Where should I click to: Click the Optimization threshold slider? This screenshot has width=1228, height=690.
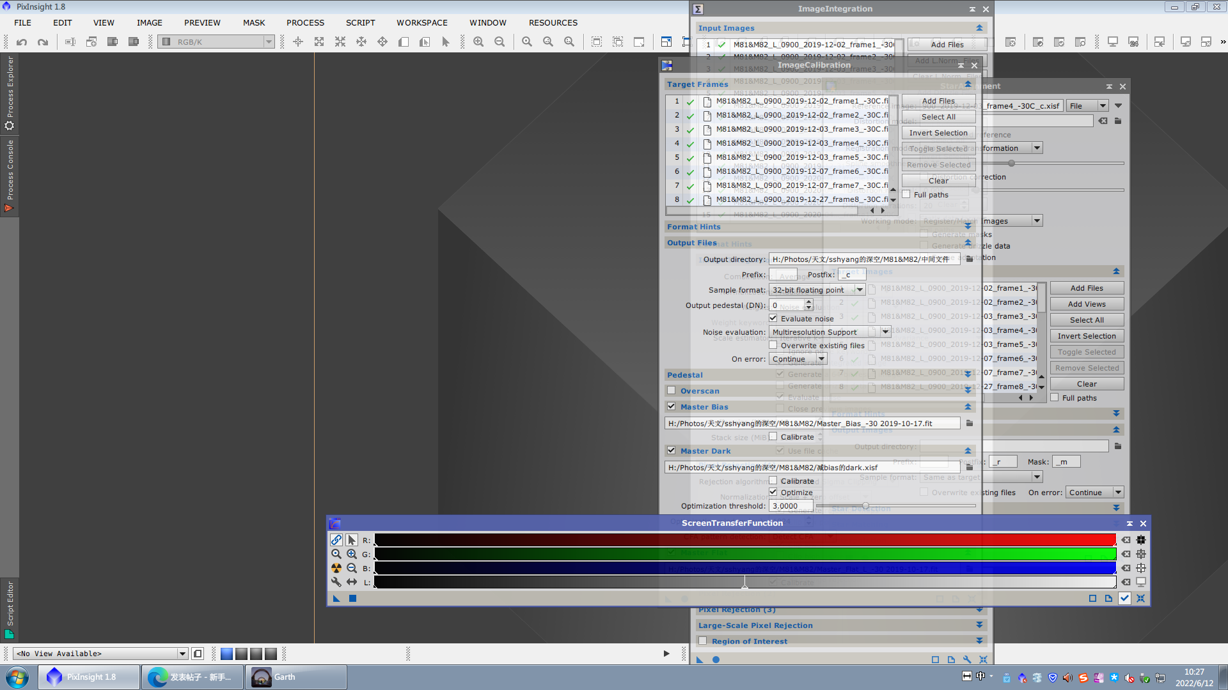tap(896, 506)
